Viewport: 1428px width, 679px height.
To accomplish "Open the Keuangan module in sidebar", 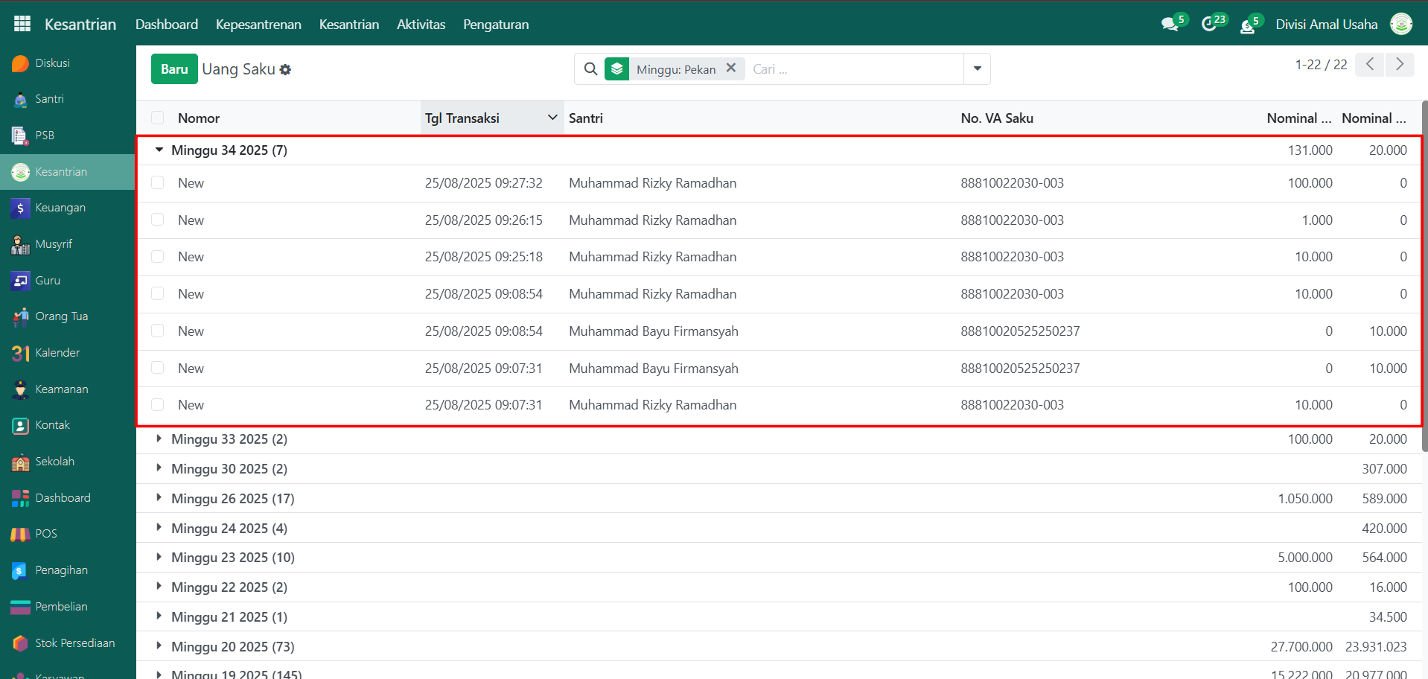I will click(x=60, y=208).
